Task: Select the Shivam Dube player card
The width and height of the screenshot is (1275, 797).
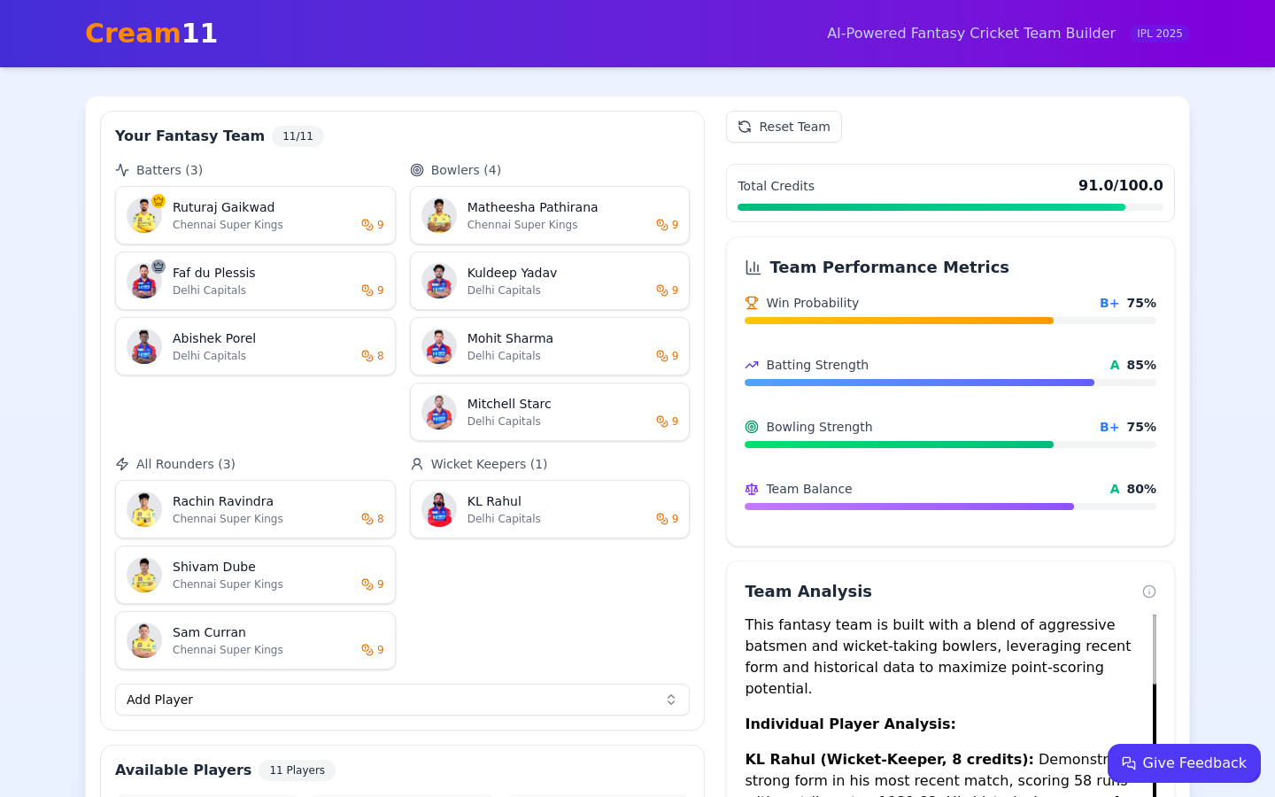Action: pyautogui.click(x=255, y=575)
